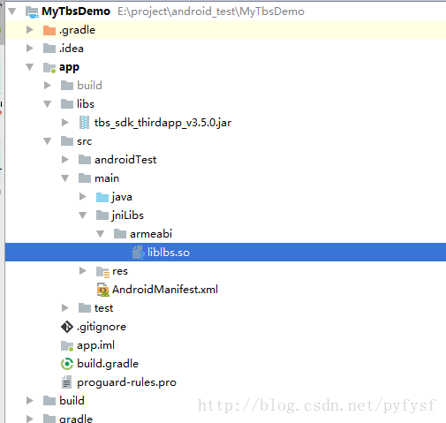This screenshot has height=423, width=446.
Task: Expand the .gradle folder arrow
Action: tap(29, 30)
